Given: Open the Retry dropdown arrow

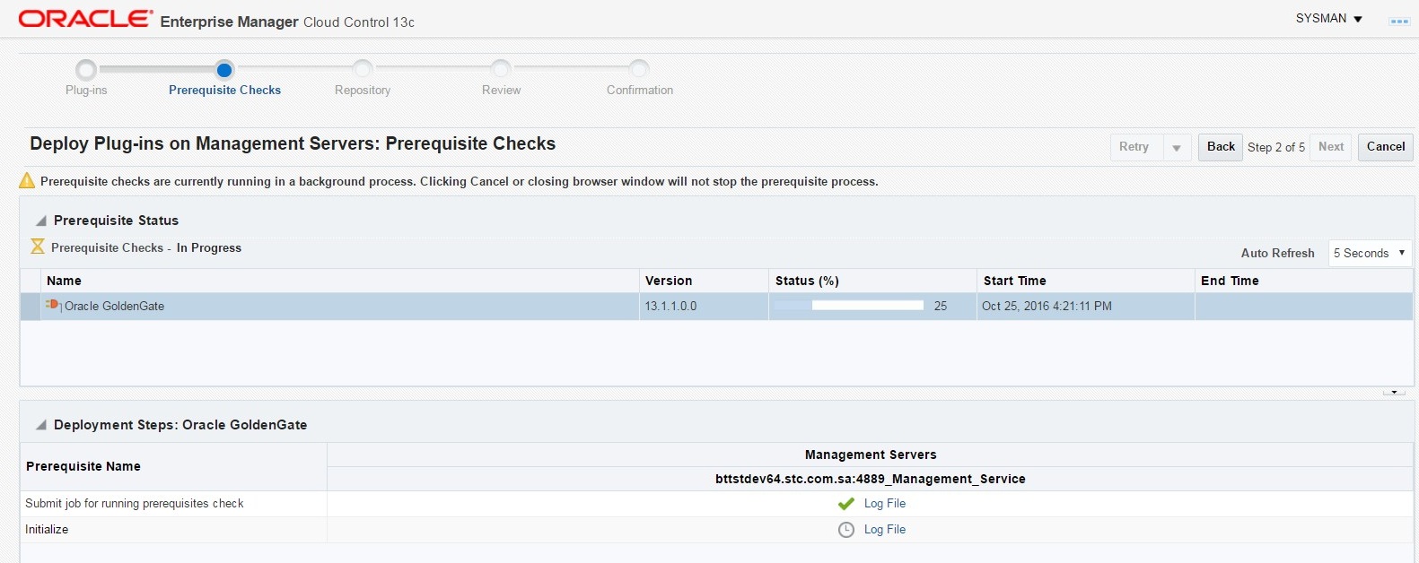Looking at the screenshot, I should (x=1177, y=148).
